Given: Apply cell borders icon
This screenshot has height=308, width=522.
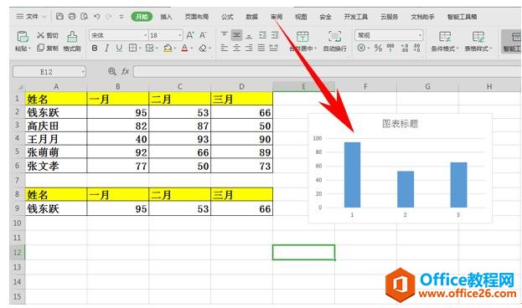Looking at the screenshot, I should [132, 49].
